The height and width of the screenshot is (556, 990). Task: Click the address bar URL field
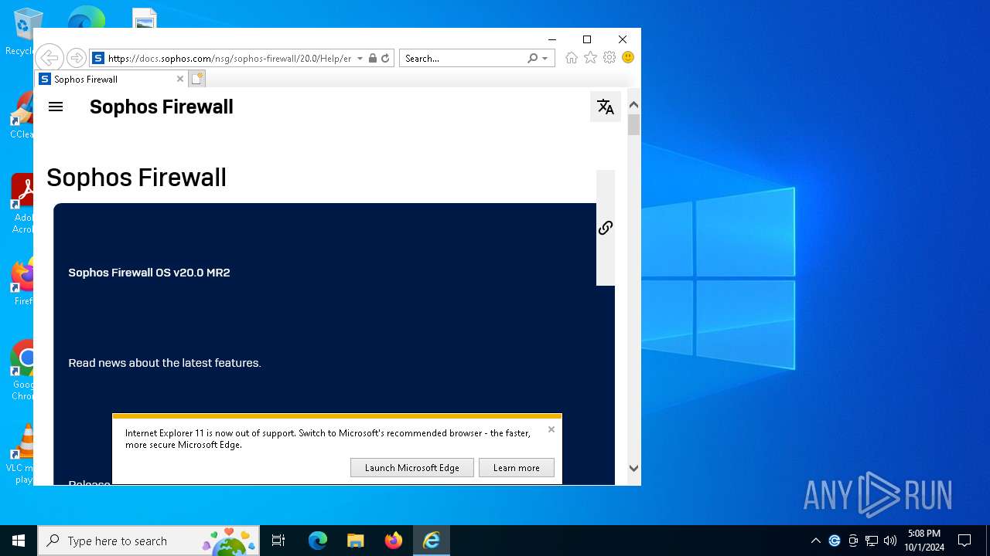click(x=229, y=58)
